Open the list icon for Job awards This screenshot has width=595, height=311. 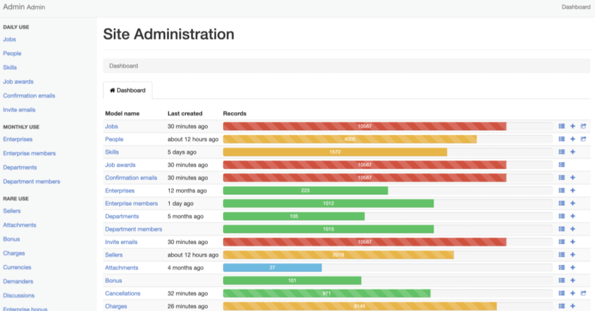[562, 165]
